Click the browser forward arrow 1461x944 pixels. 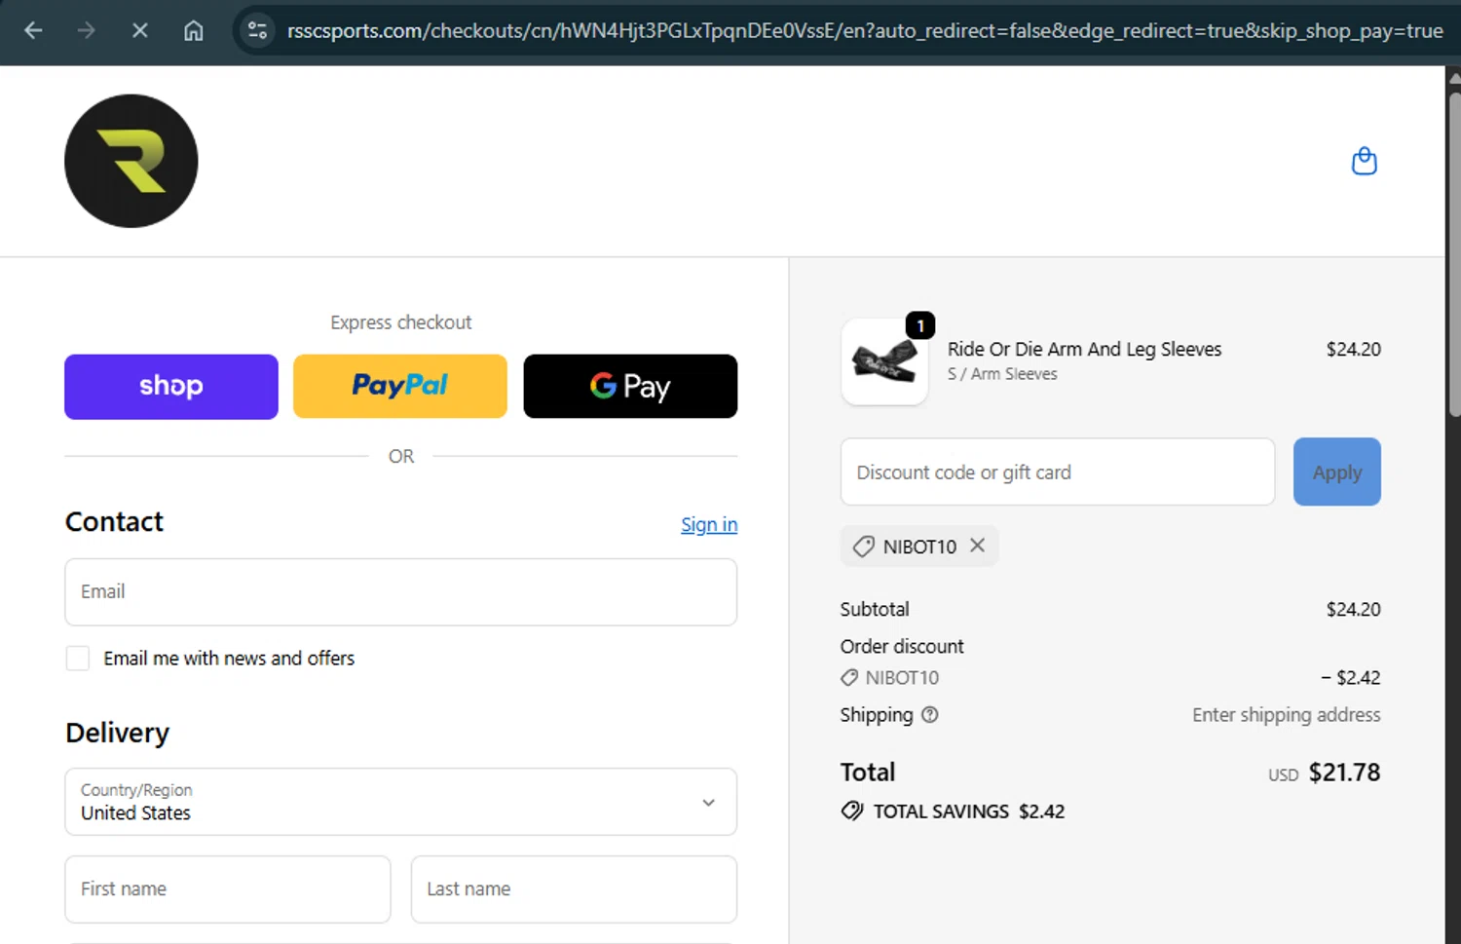[x=87, y=30]
